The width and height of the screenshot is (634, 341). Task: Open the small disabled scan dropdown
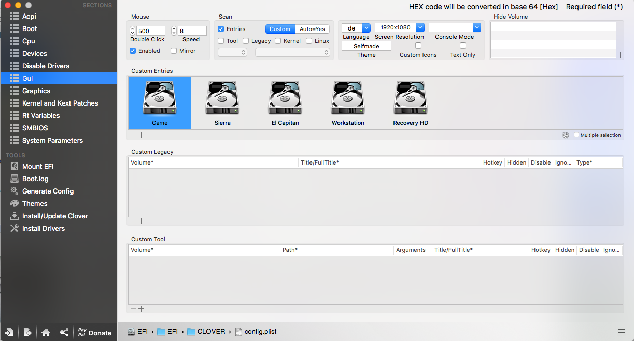(233, 52)
